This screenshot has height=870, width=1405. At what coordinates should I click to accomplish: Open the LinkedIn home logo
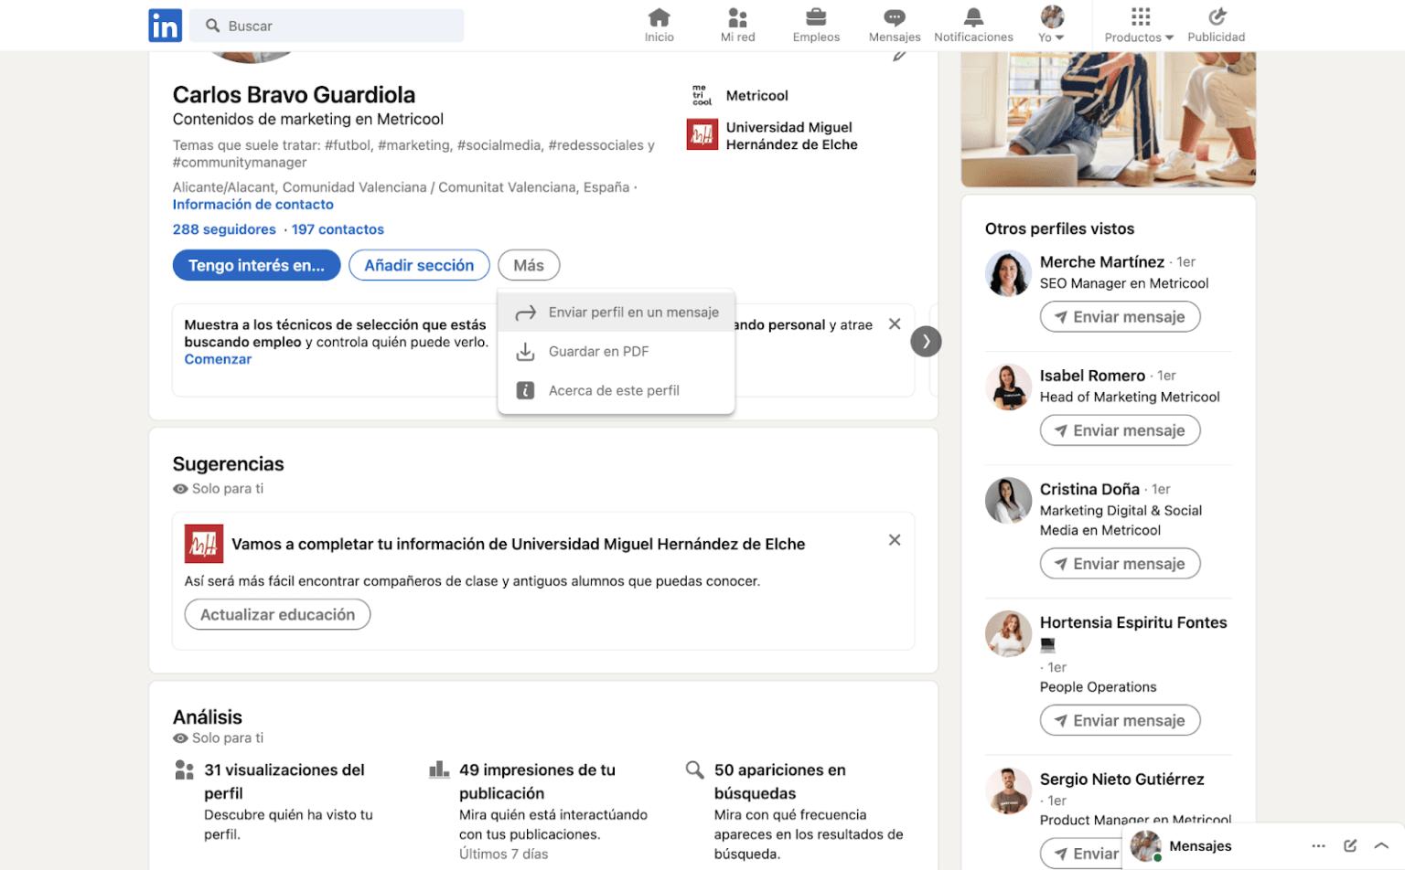[166, 25]
